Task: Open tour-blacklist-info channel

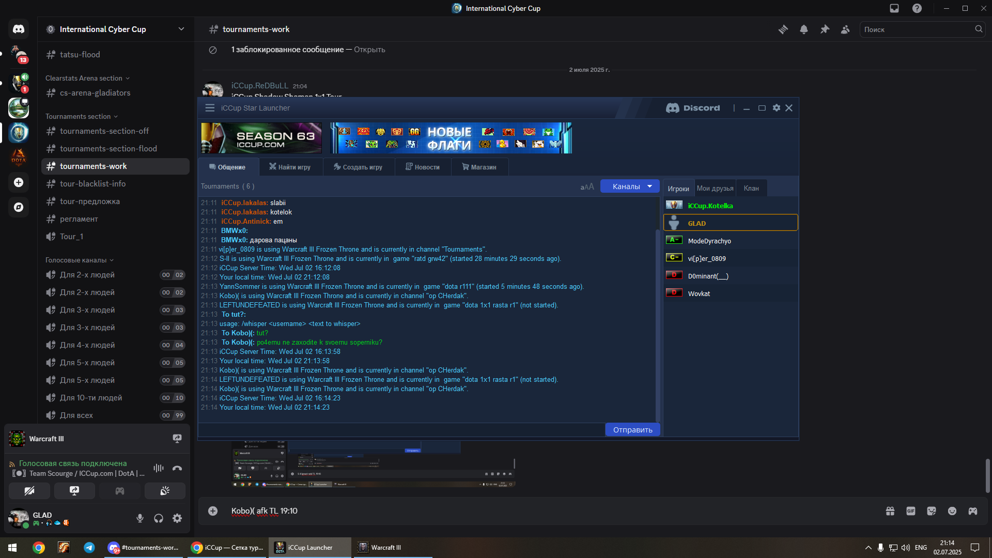Action: coord(115,184)
